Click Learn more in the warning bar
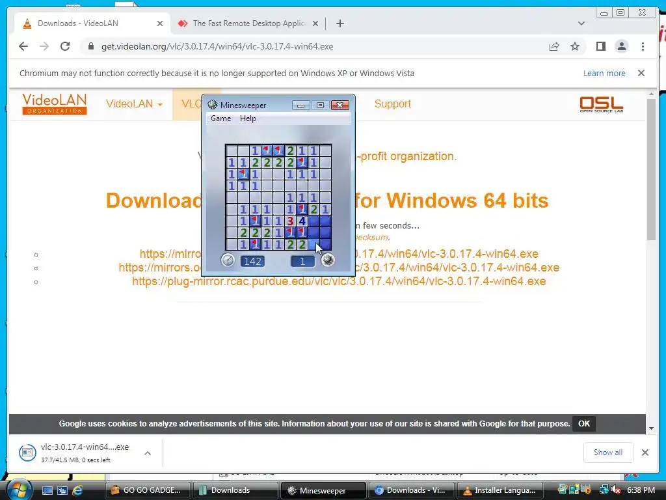The image size is (666, 500). click(604, 73)
